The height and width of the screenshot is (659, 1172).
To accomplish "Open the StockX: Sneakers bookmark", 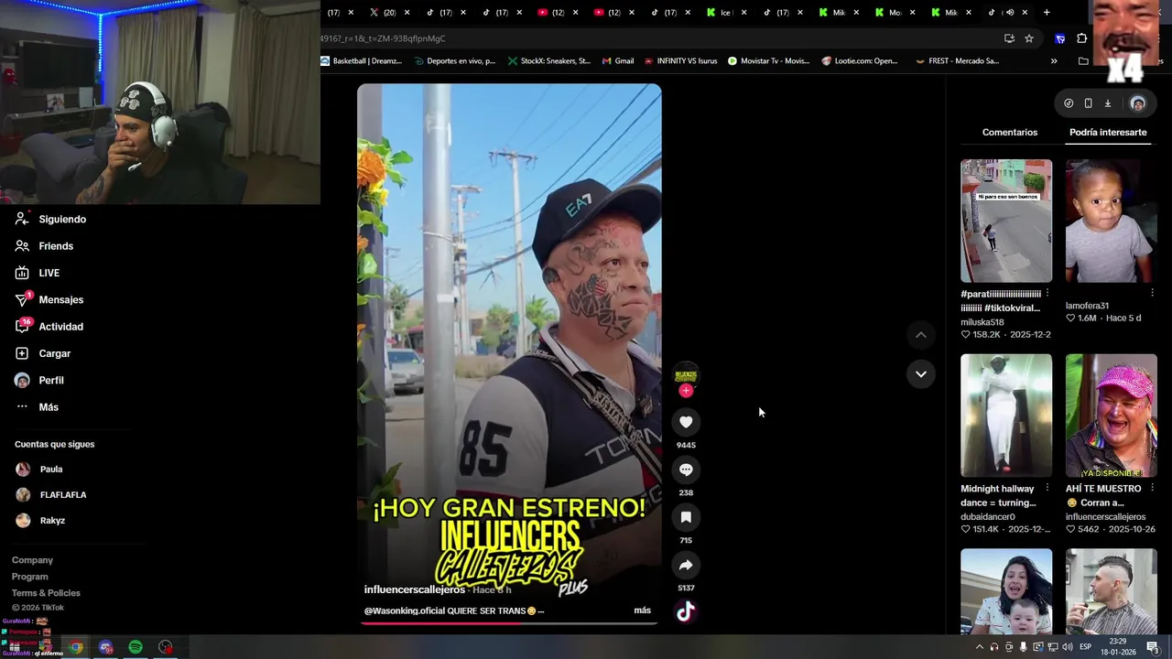I will point(548,61).
